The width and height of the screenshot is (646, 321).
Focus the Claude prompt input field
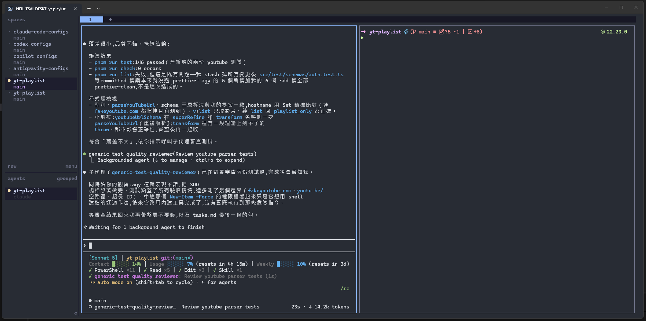click(219, 246)
